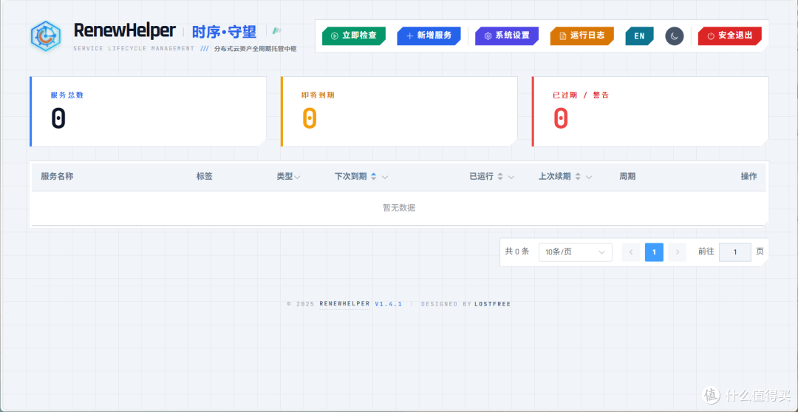798x412 pixels.
Task: View the 运行日志 run logs
Action: pos(582,36)
